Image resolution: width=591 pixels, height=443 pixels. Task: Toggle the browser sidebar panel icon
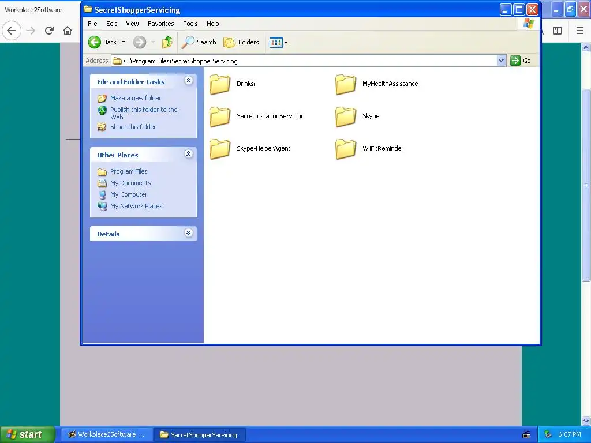(x=558, y=31)
